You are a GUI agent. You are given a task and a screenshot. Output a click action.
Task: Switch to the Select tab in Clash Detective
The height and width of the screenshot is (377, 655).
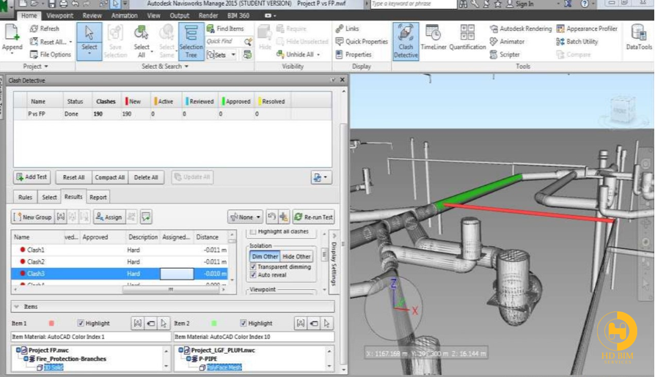click(49, 197)
